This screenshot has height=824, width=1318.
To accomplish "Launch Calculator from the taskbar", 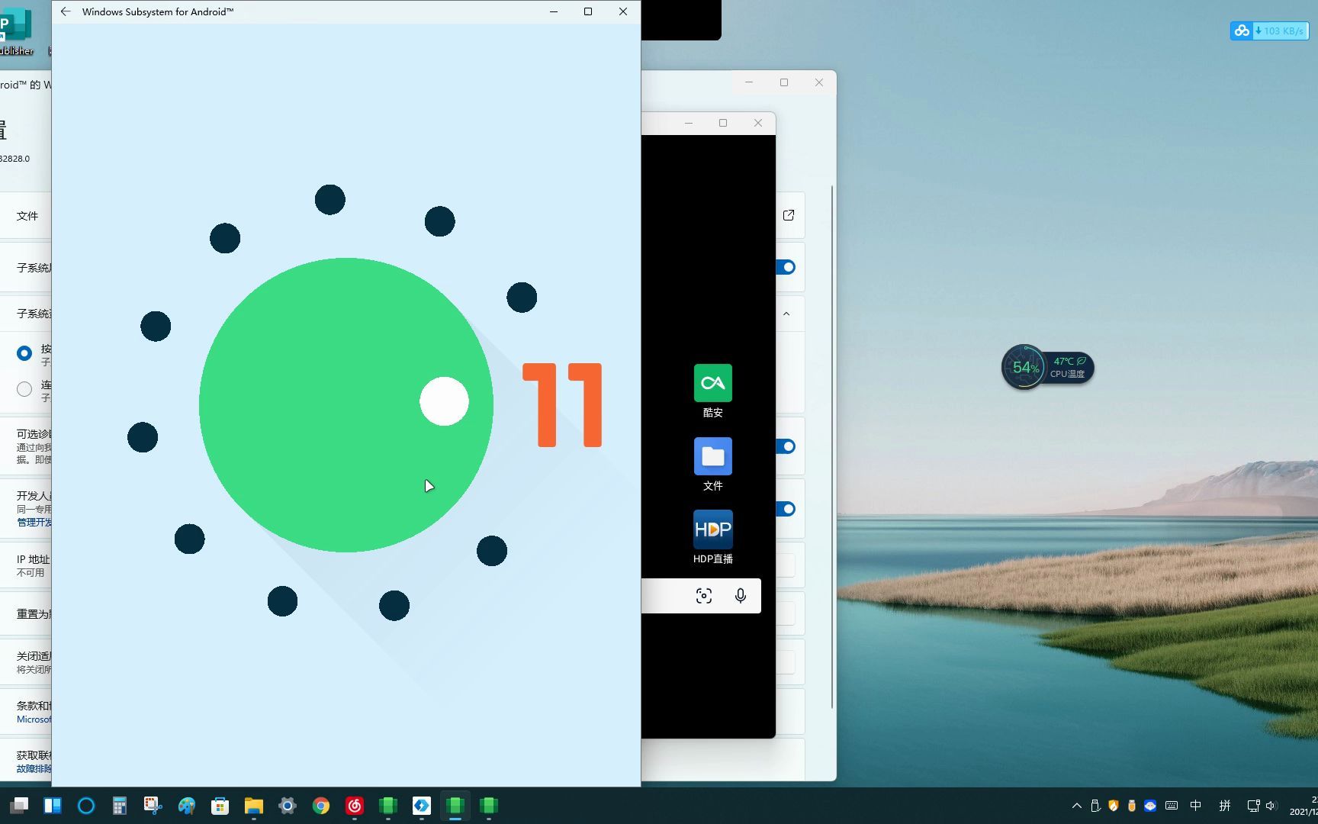I will coord(120,806).
